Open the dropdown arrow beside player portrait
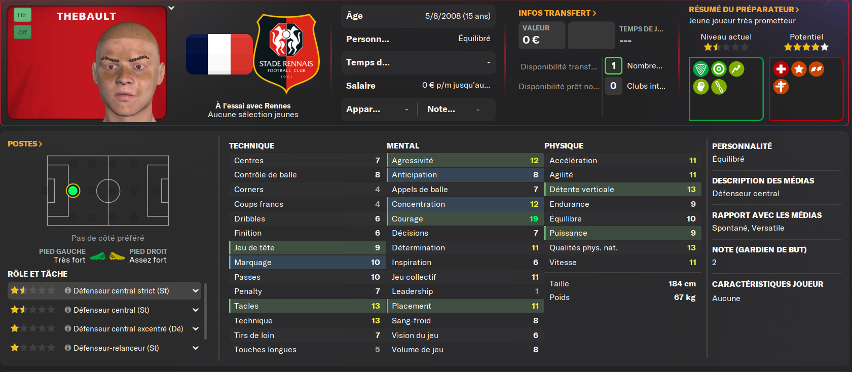 click(x=171, y=8)
